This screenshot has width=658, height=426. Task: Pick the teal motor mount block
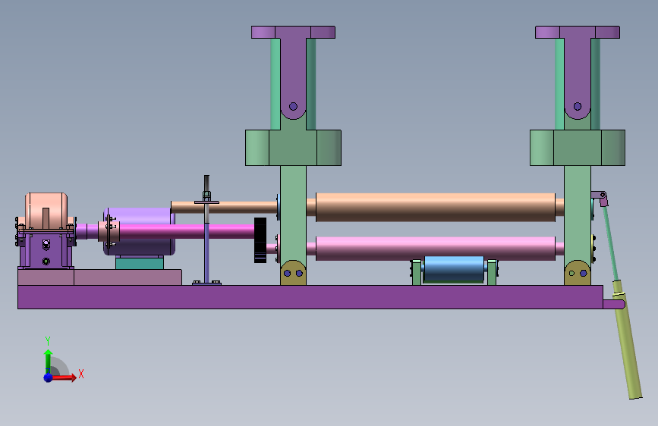(140, 263)
